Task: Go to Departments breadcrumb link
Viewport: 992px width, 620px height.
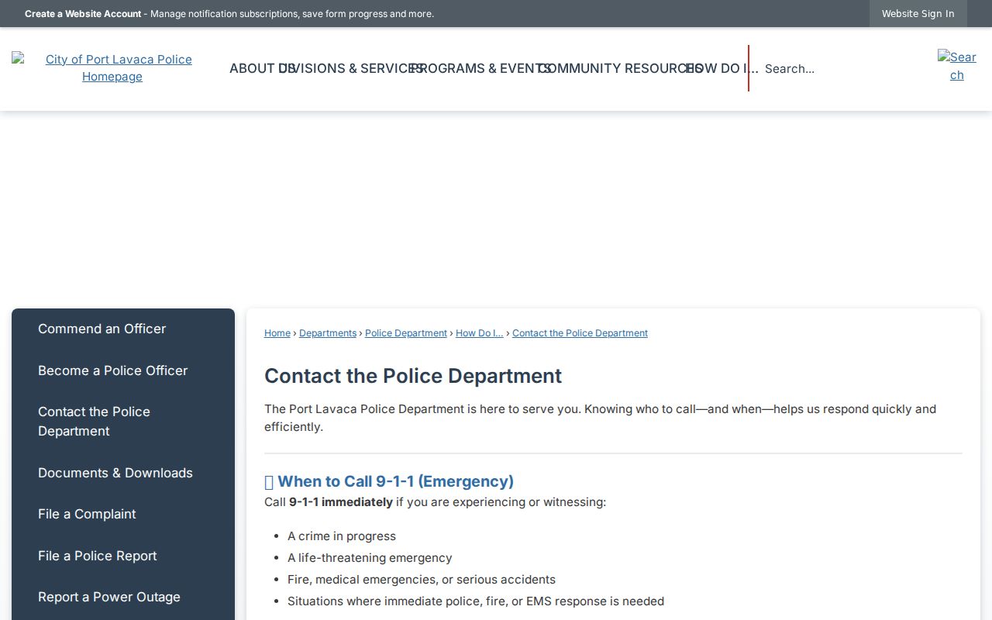Action: 328,333
